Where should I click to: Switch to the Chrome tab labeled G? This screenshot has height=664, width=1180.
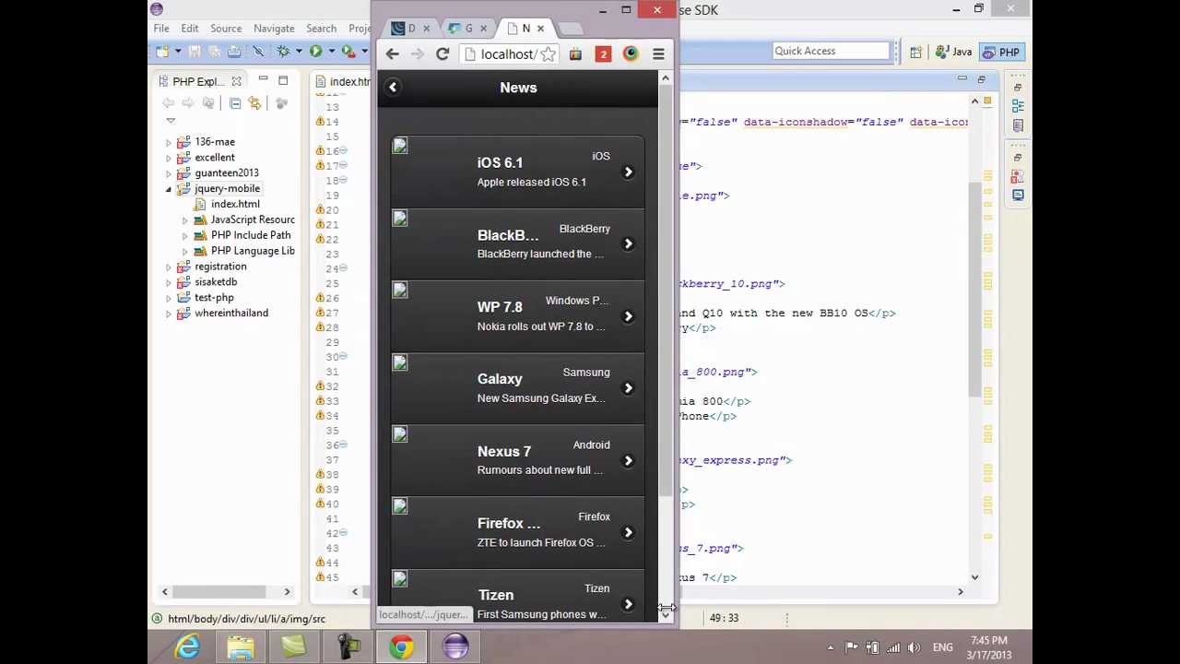point(468,28)
